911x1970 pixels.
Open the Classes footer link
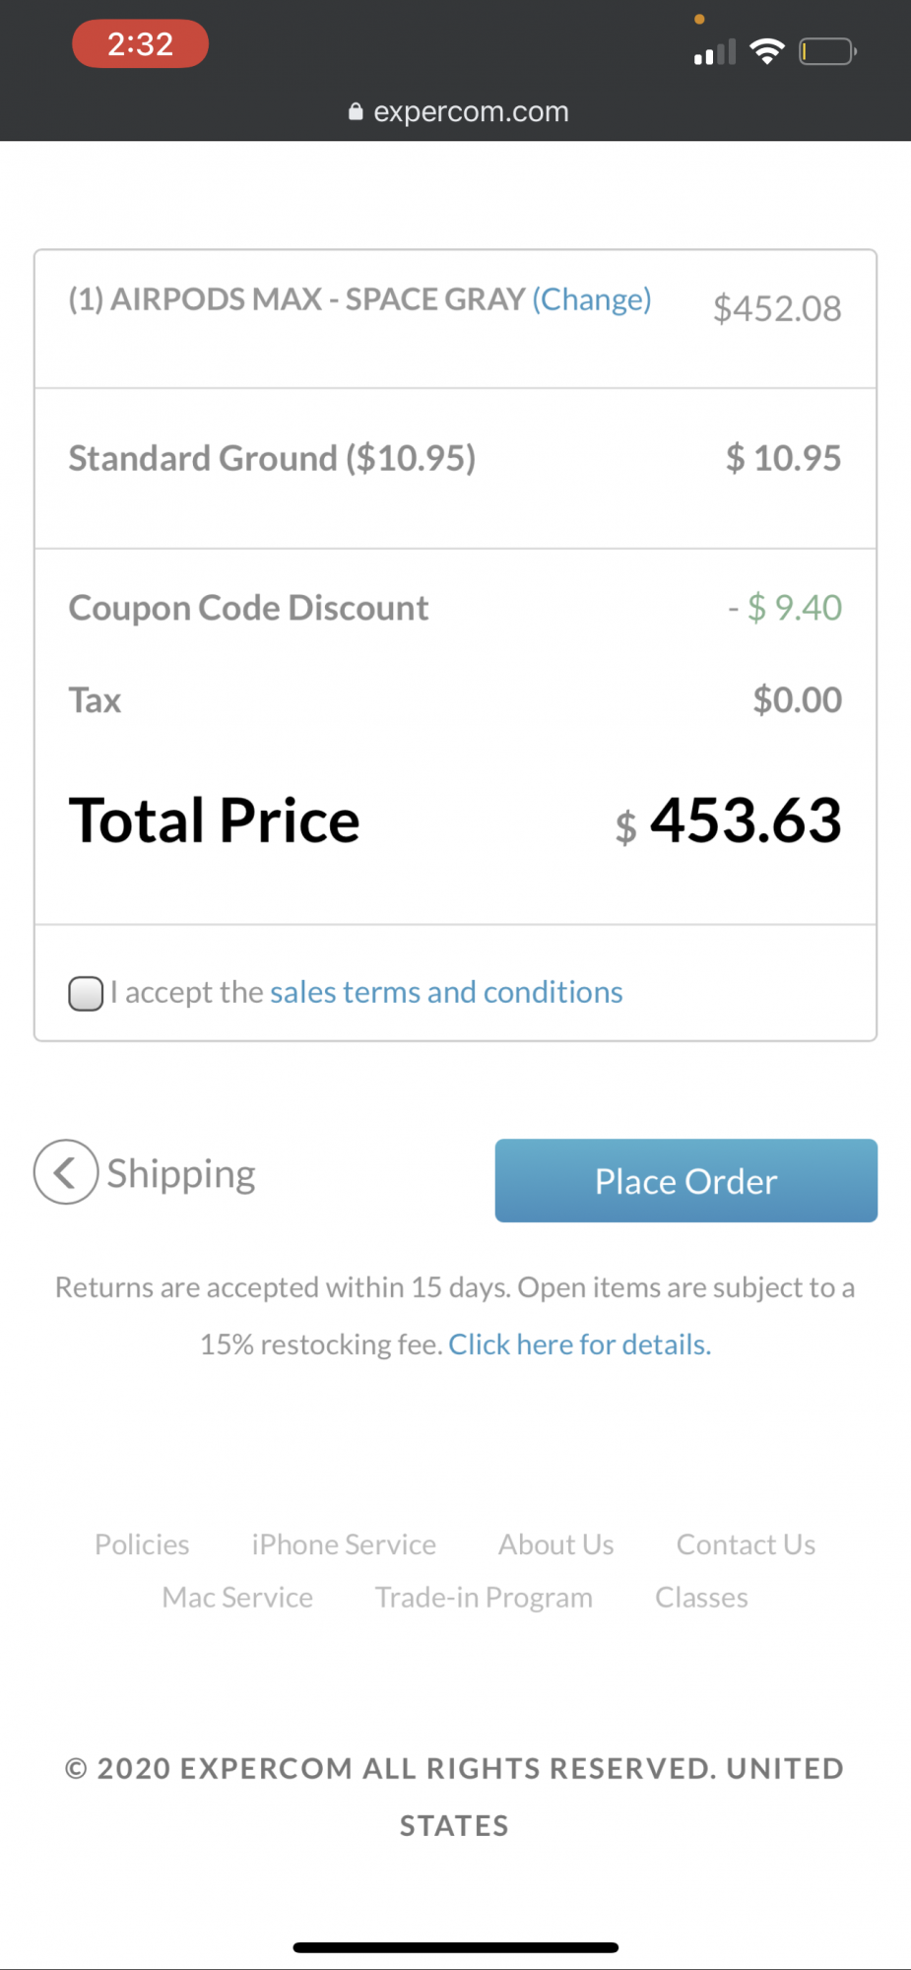click(x=701, y=1598)
